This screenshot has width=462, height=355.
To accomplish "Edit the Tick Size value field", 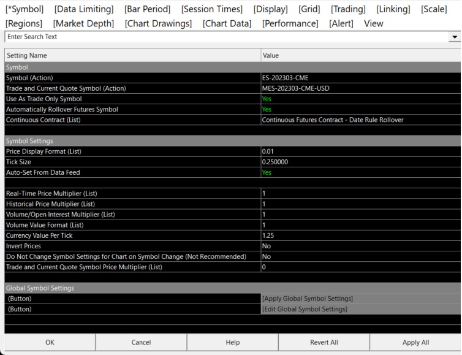I will (360, 162).
